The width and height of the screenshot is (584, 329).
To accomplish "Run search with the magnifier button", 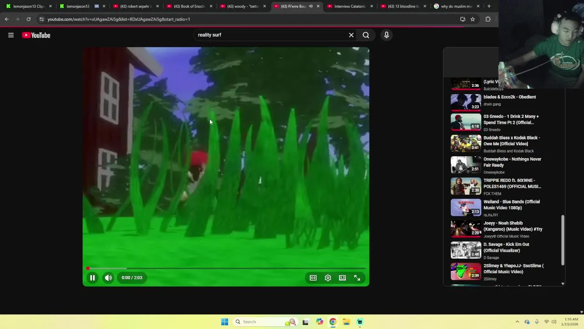I will pos(366,35).
